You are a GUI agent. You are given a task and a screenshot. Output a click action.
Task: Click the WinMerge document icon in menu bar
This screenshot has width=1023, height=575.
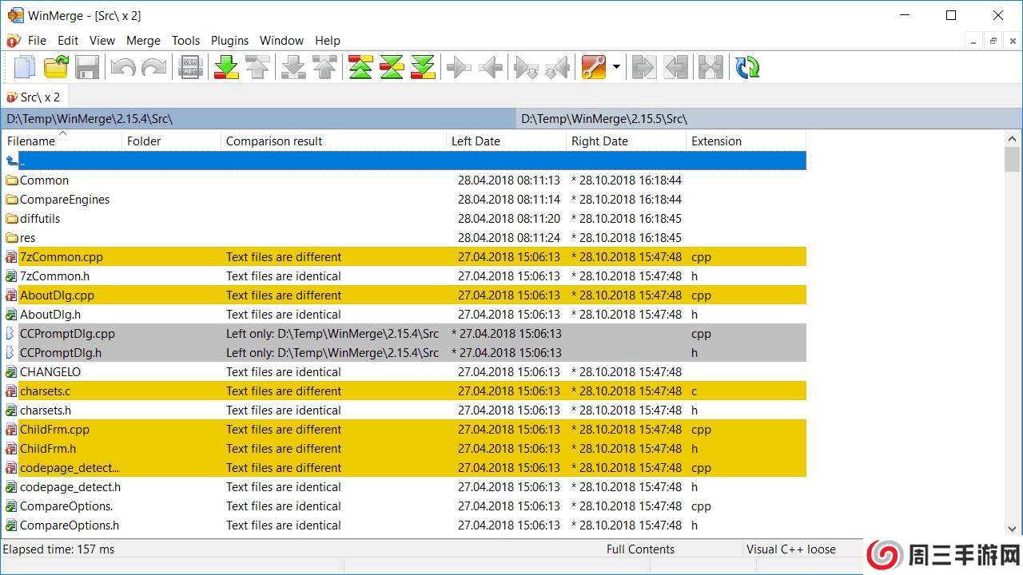pyautogui.click(x=13, y=40)
